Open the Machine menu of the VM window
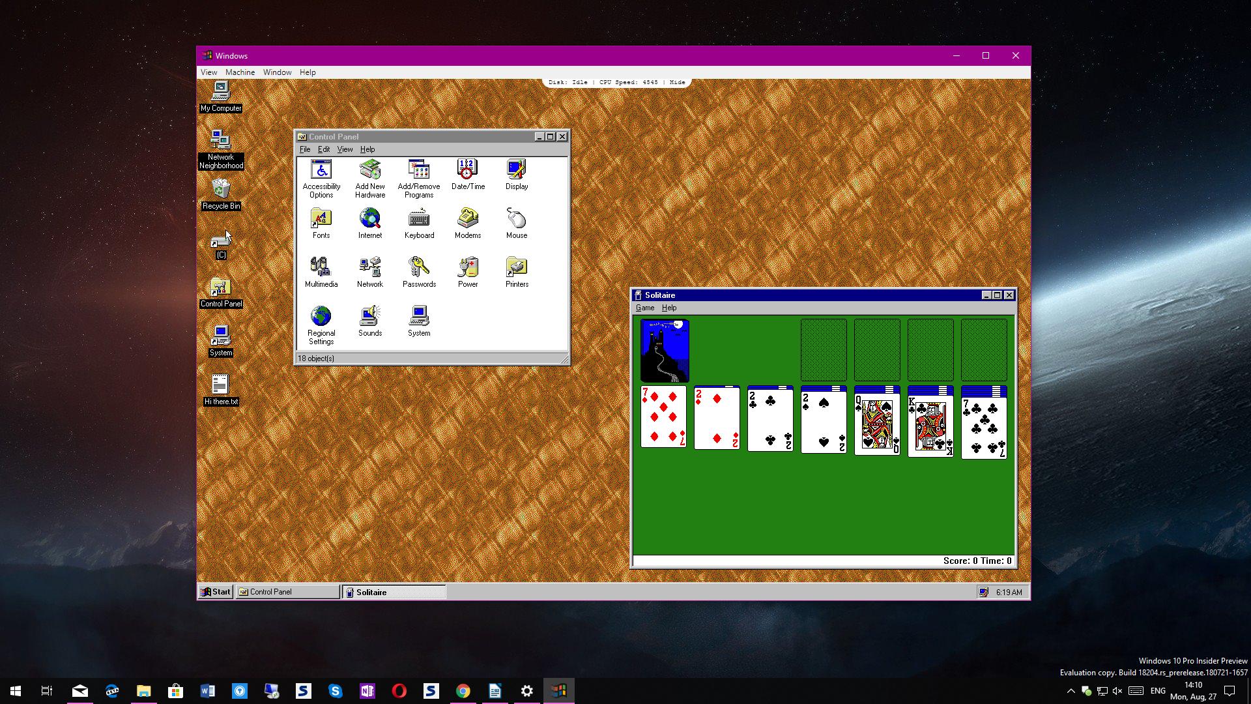 (x=240, y=72)
